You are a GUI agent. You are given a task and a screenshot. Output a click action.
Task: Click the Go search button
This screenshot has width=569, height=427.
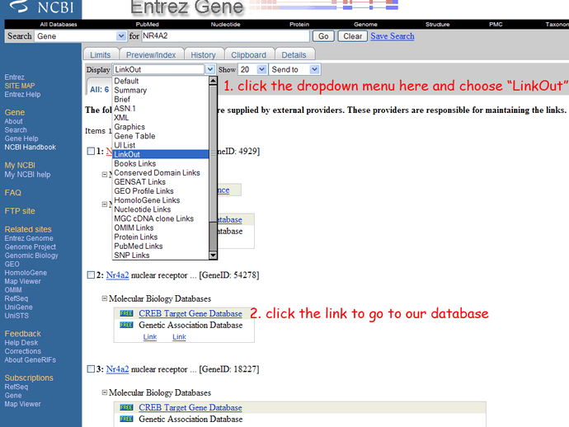[x=323, y=36]
